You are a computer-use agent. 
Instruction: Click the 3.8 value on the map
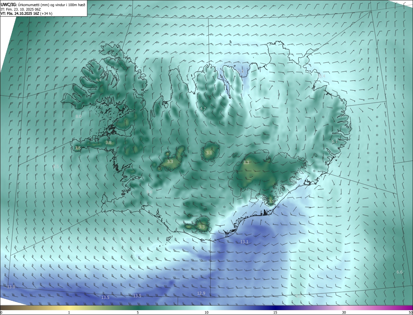[x=108, y=142]
